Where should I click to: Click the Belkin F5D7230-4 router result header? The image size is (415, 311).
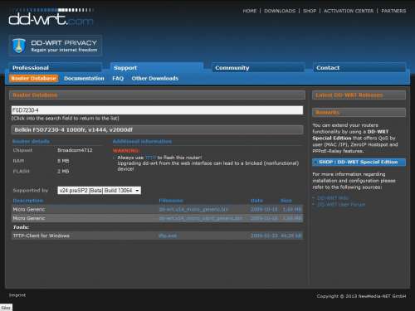[157, 129]
